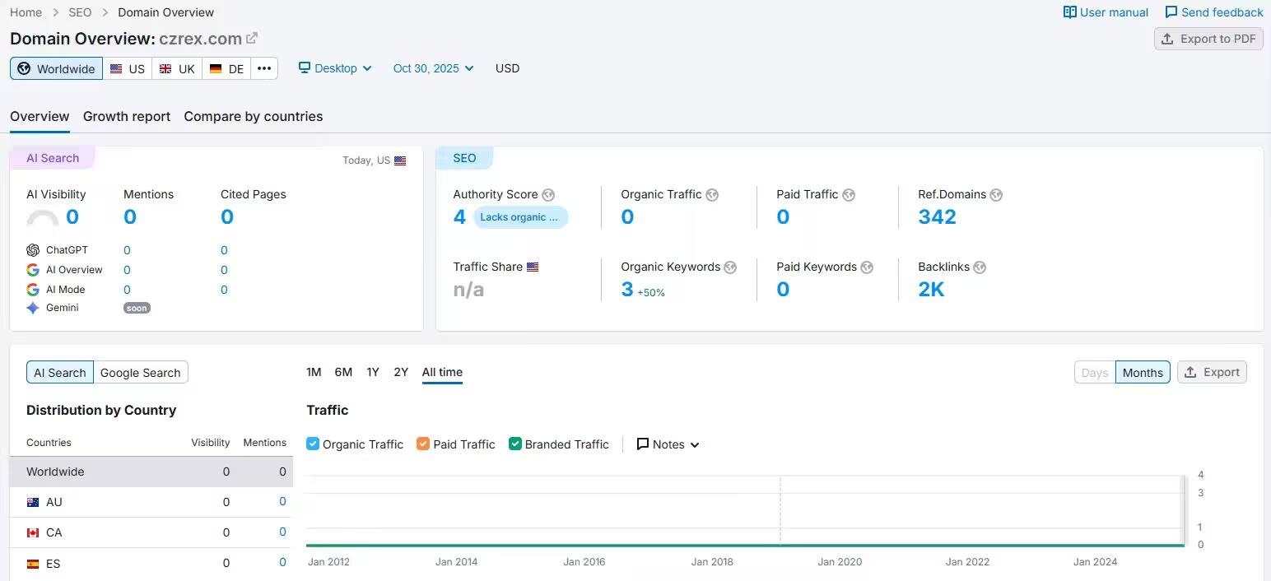The height and width of the screenshot is (581, 1271).
Task: Select Google Search distribution toggle
Action: pyautogui.click(x=141, y=372)
